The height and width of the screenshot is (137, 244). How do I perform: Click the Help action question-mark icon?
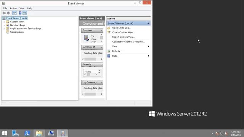click(109, 56)
